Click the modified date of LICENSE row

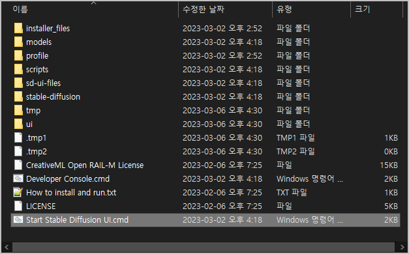point(222,206)
